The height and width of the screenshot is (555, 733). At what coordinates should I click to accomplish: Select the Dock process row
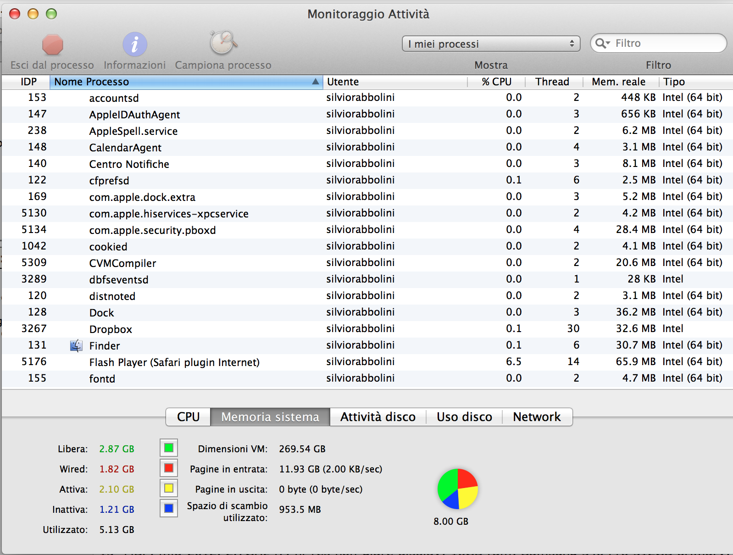coord(367,312)
